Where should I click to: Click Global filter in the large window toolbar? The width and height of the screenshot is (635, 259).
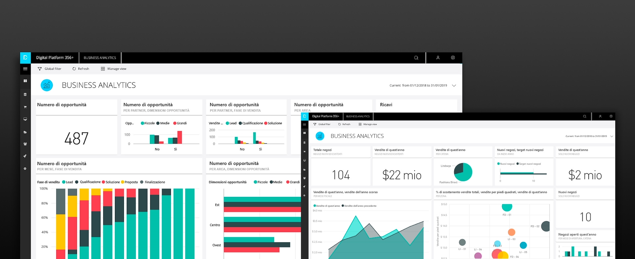49,69
